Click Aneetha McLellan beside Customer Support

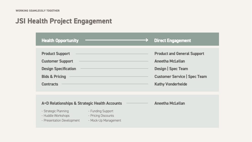pyautogui.click(x=170, y=61)
